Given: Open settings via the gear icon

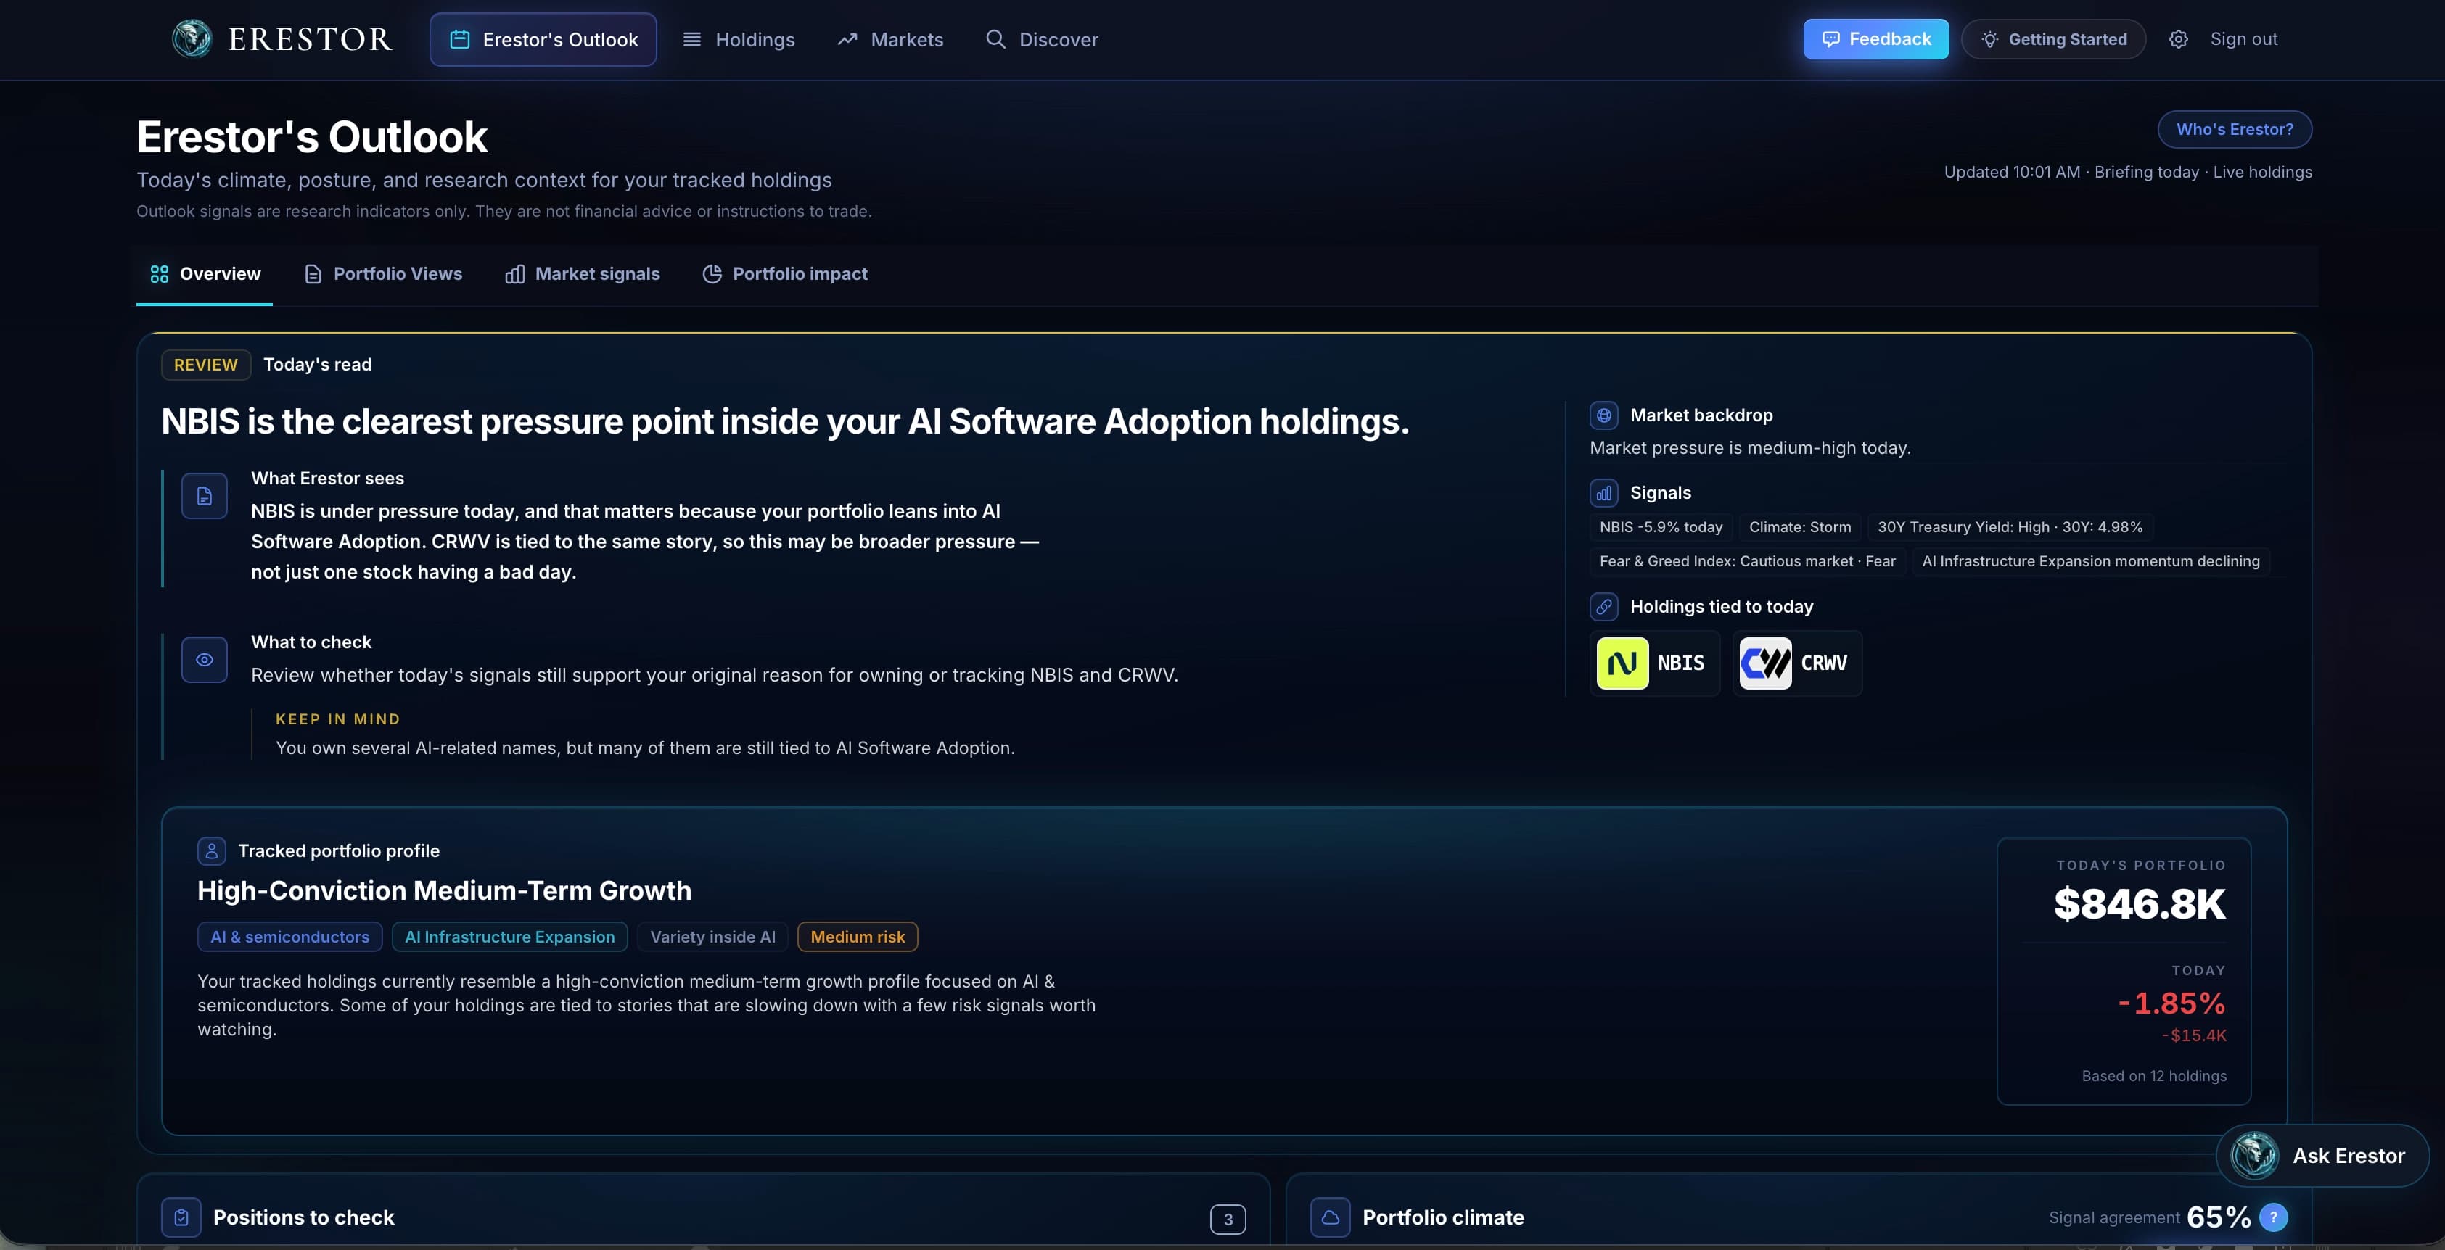Looking at the screenshot, I should [2178, 39].
